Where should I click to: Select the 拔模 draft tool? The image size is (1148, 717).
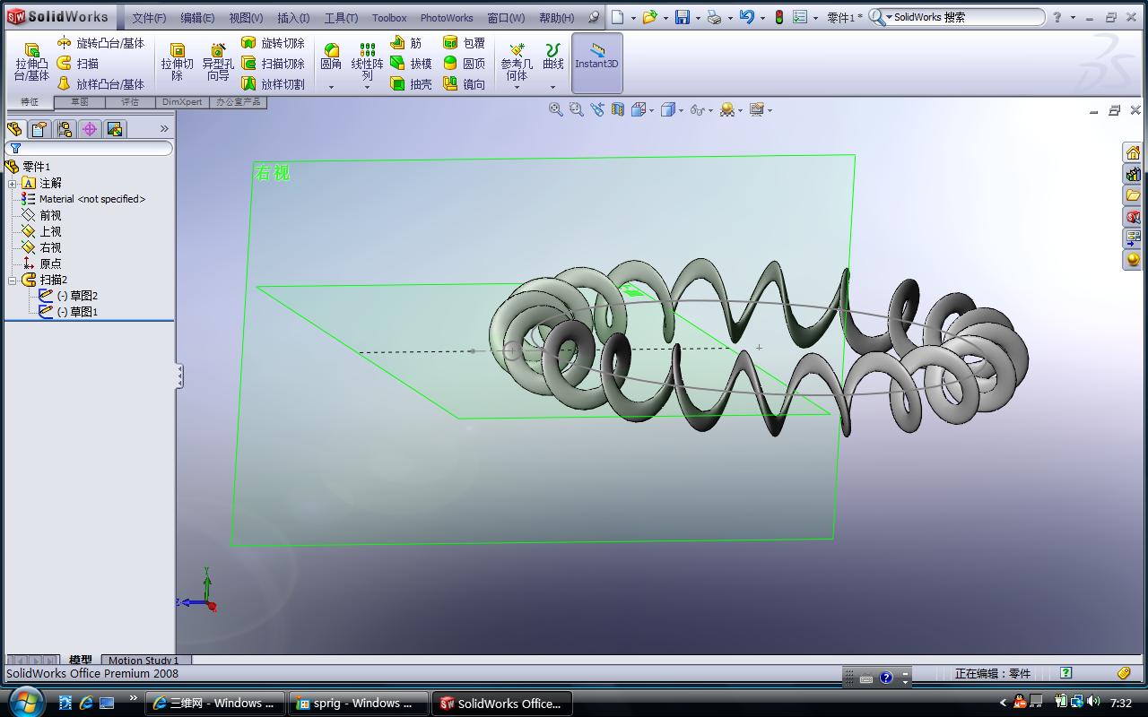[x=411, y=64]
